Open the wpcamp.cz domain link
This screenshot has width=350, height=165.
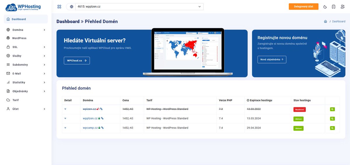[x=90, y=128]
